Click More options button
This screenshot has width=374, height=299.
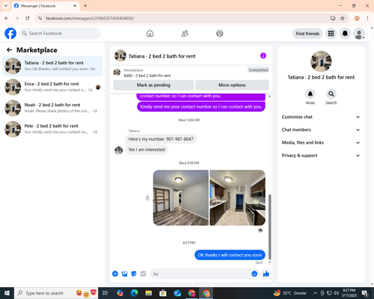[232, 85]
